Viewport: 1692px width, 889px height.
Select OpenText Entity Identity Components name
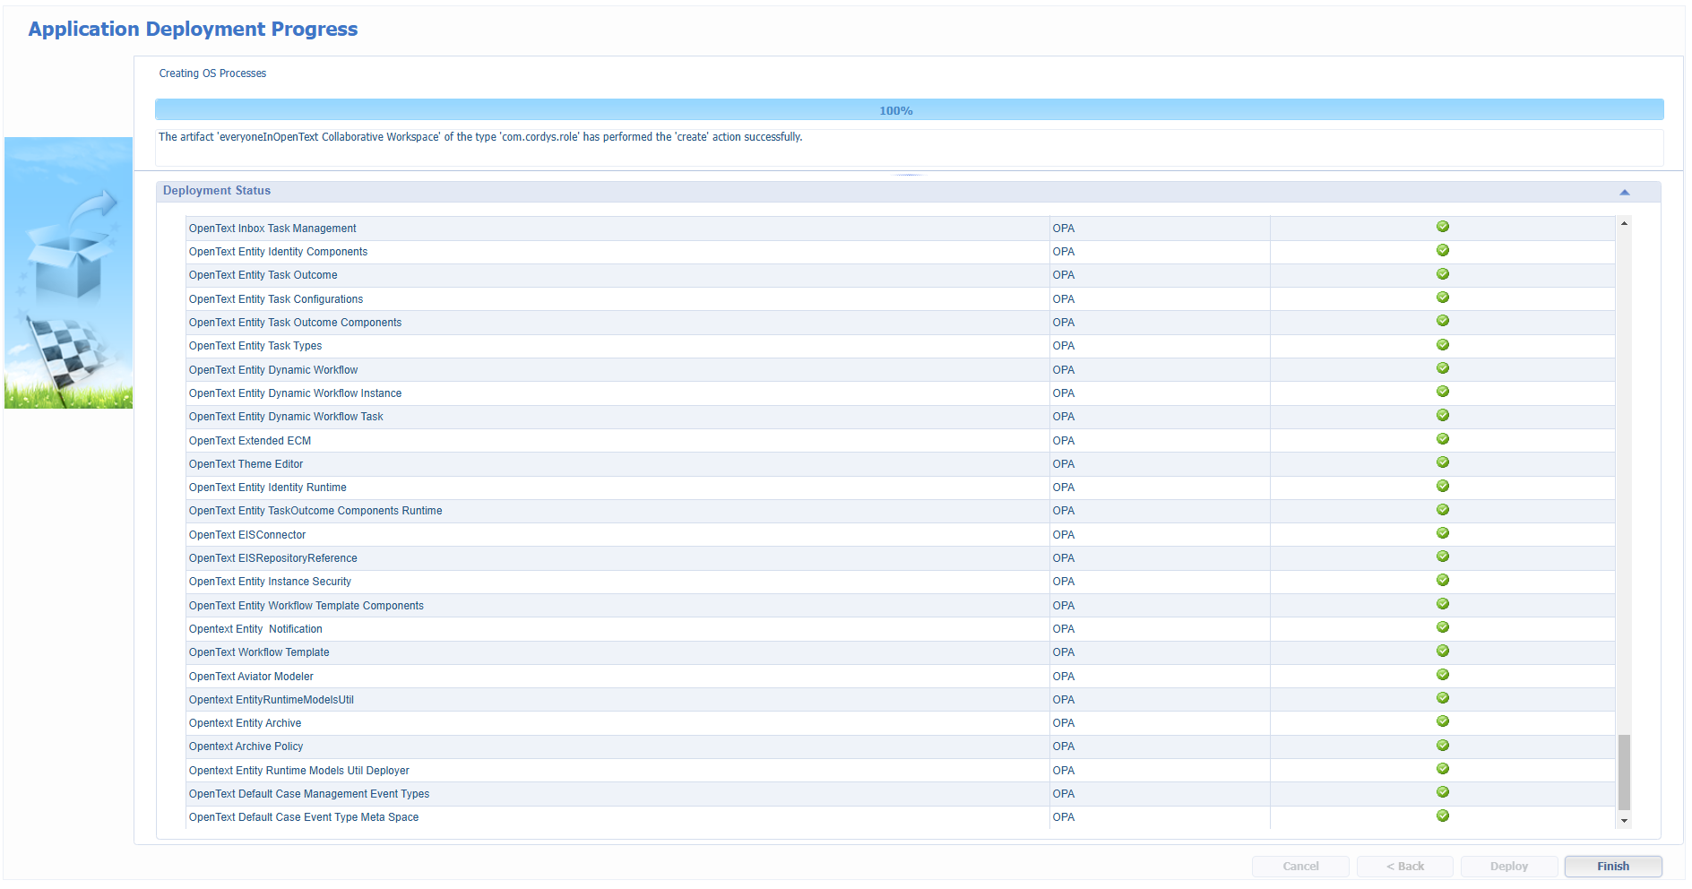click(x=278, y=252)
